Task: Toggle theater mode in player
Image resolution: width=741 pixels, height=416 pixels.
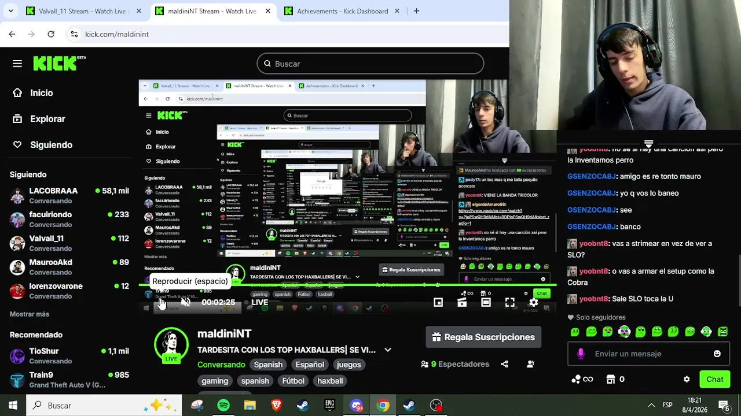Action: point(486,302)
